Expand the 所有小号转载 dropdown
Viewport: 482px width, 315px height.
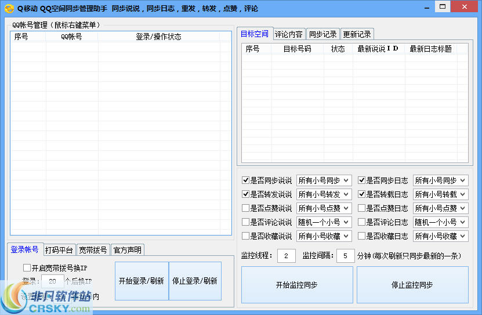pyautogui.click(x=440, y=194)
